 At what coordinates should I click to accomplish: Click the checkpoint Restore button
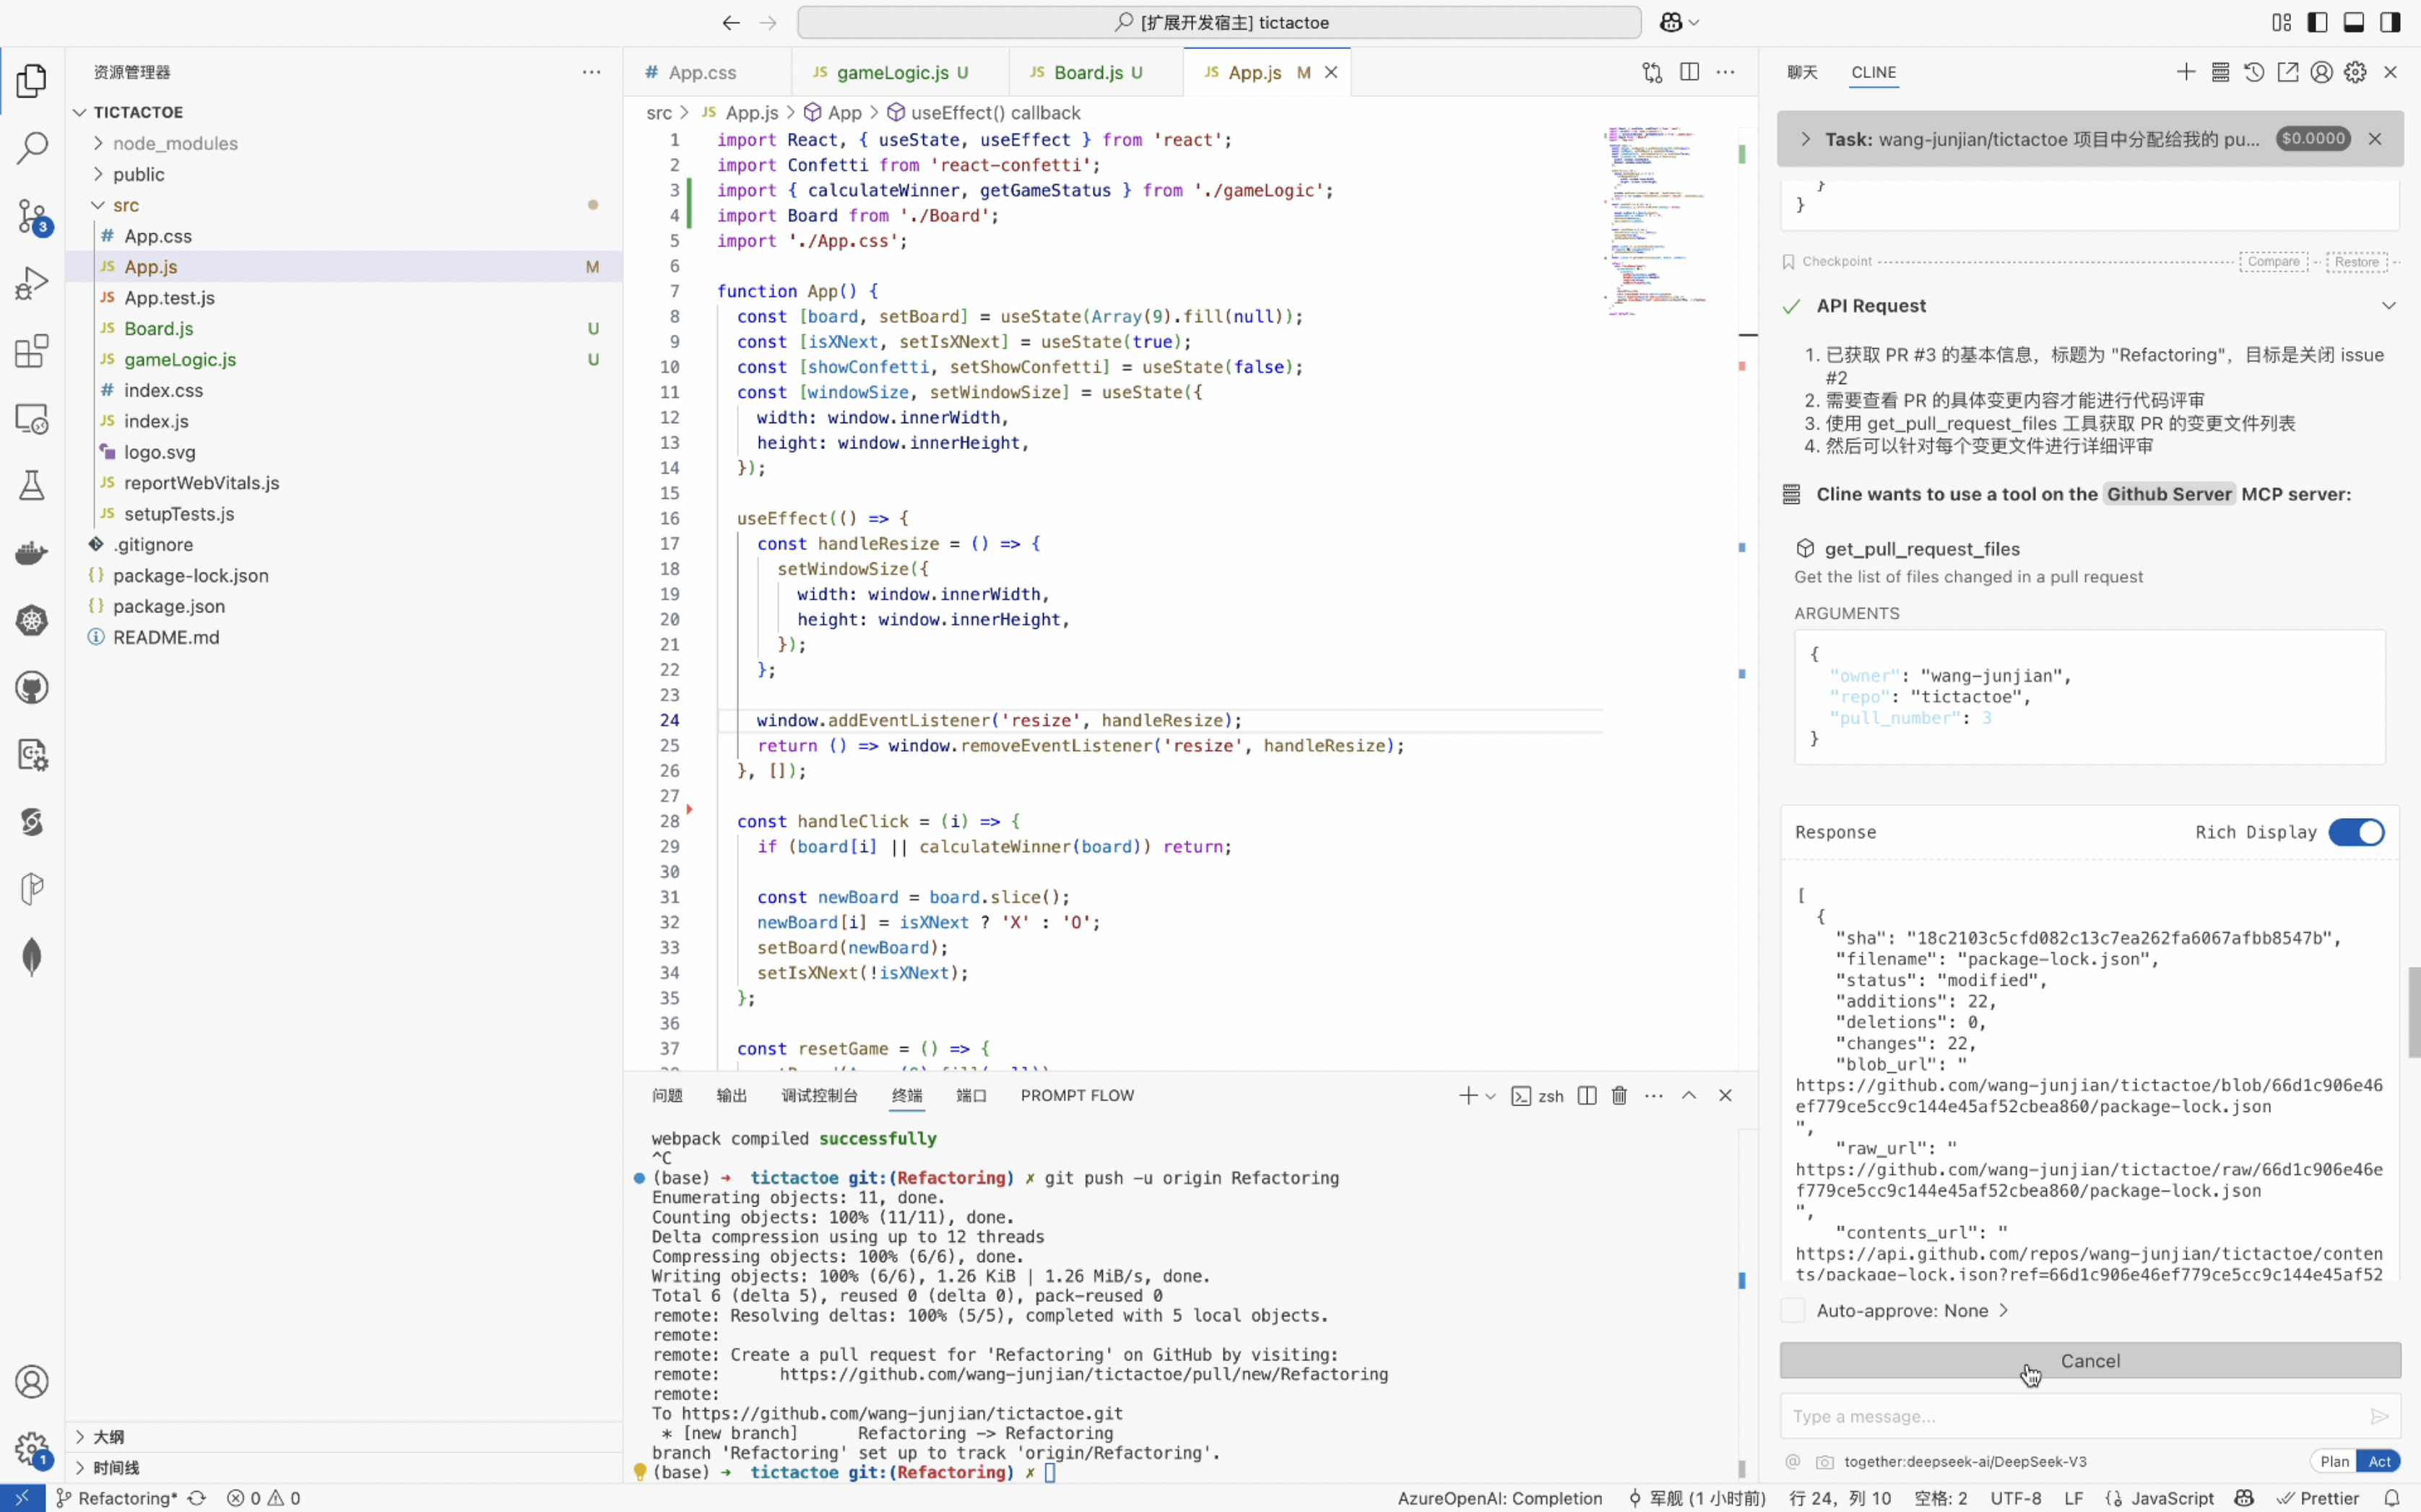pyautogui.click(x=2356, y=262)
